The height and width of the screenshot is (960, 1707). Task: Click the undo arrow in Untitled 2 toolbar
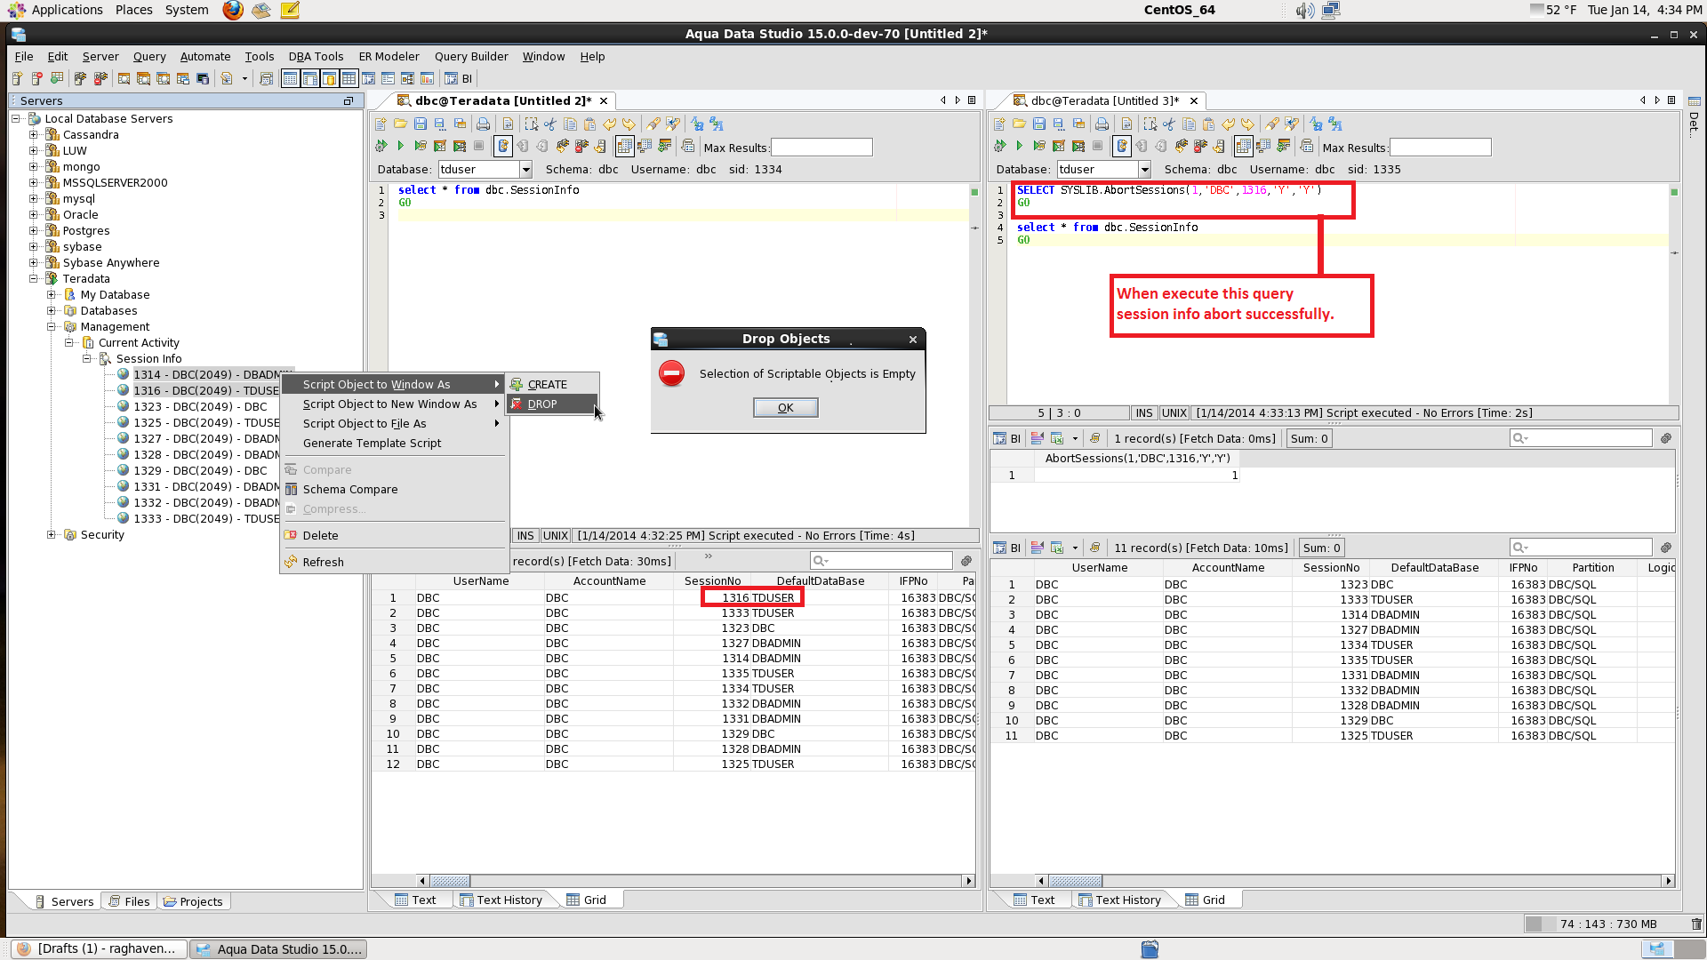point(609,124)
